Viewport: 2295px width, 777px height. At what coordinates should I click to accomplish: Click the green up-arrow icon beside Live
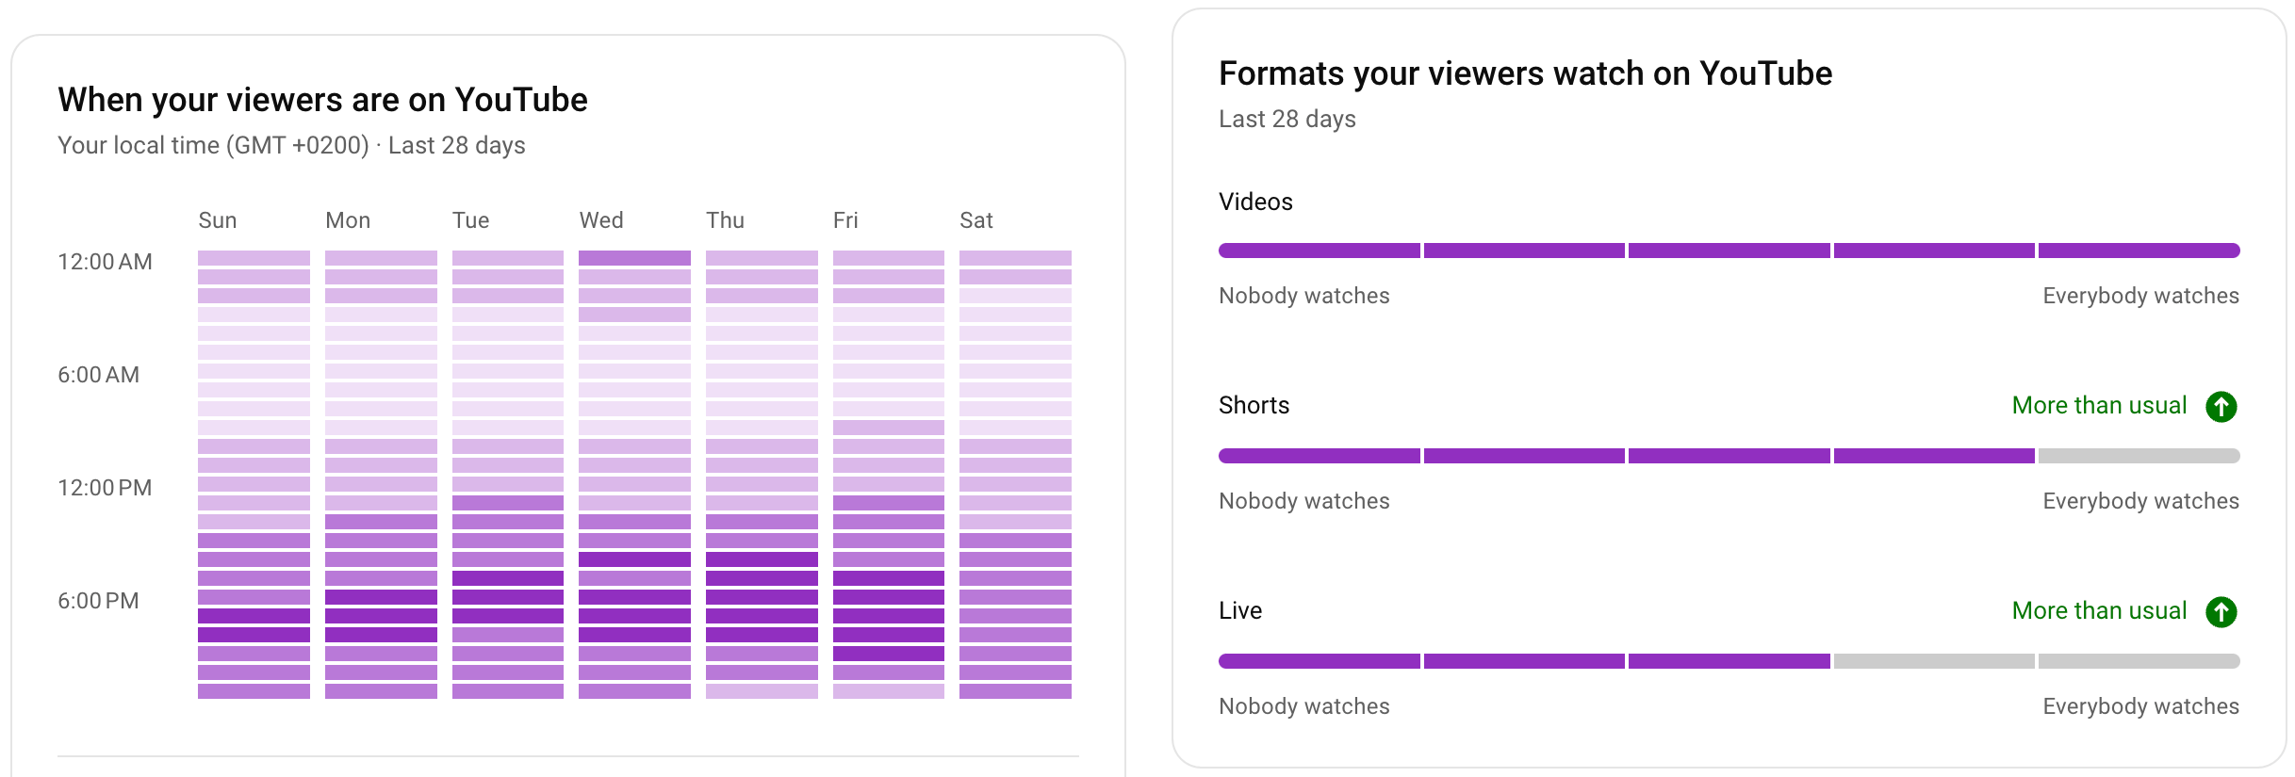point(2221,611)
